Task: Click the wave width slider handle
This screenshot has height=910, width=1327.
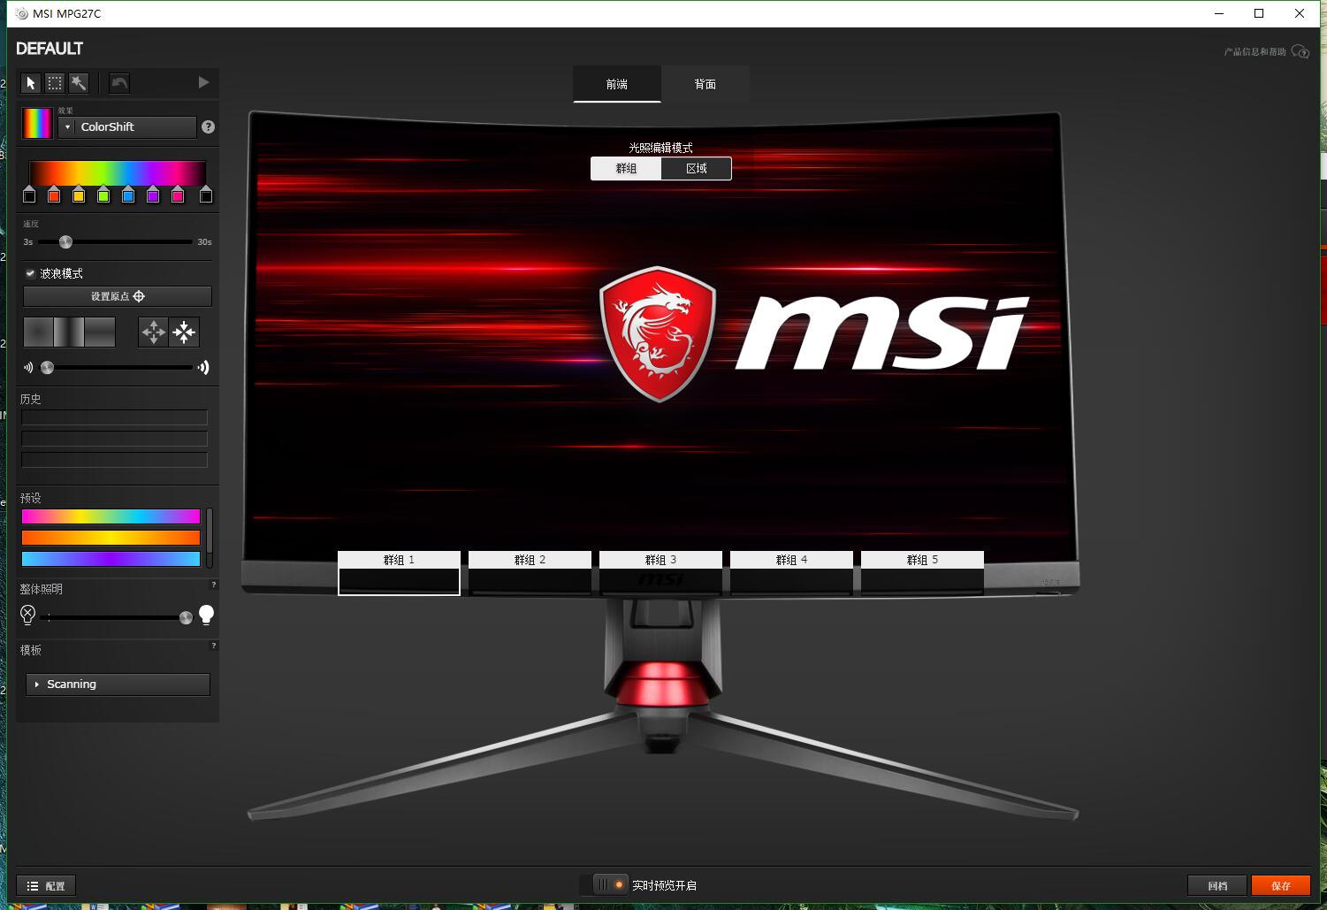Action: point(48,368)
